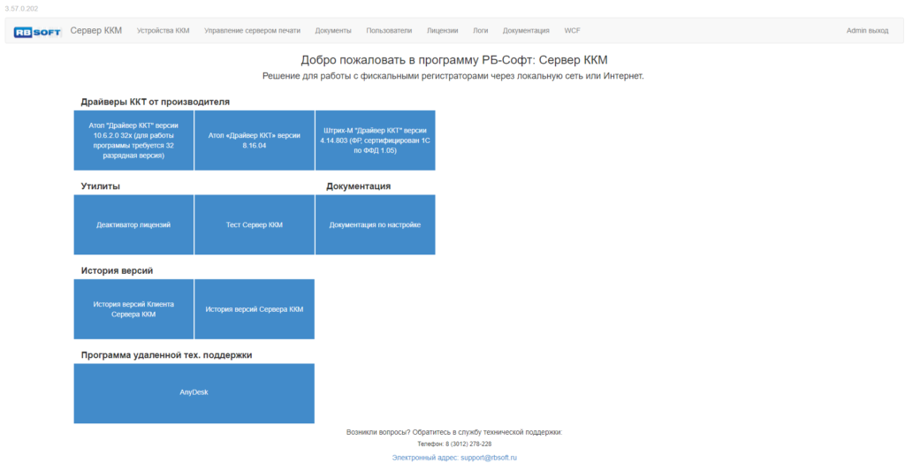Image resolution: width=905 pixels, height=471 pixels.
Task: Open История версий Сервера ККМ tile
Action: 255,309
